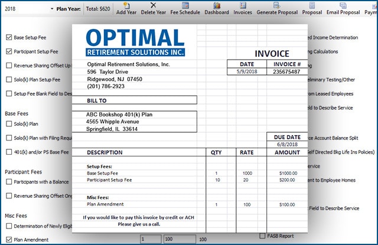
Task: Click the (201) 786-2923 phone number
Action: [106, 86]
